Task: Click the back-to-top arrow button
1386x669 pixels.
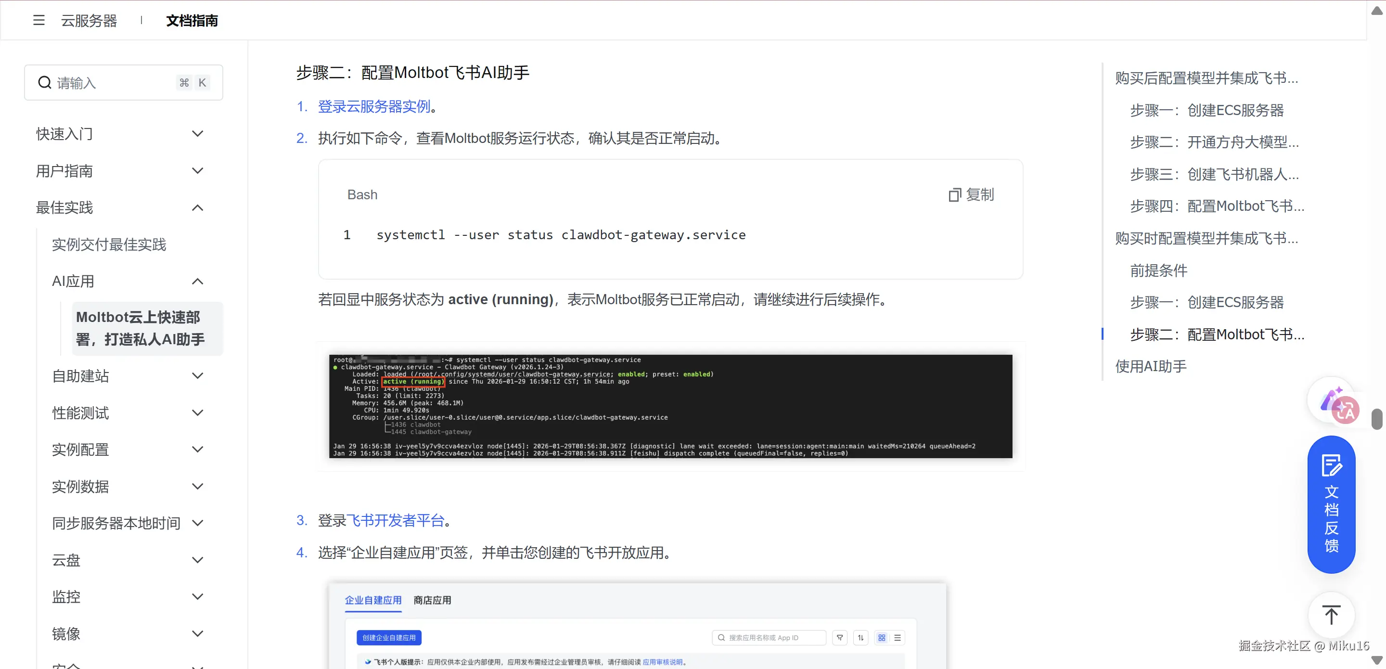Action: [x=1331, y=615]
